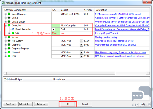Screen dimensions: 153x109
Task: Expand the Device tree node
Action: click(x=5, y=37)
